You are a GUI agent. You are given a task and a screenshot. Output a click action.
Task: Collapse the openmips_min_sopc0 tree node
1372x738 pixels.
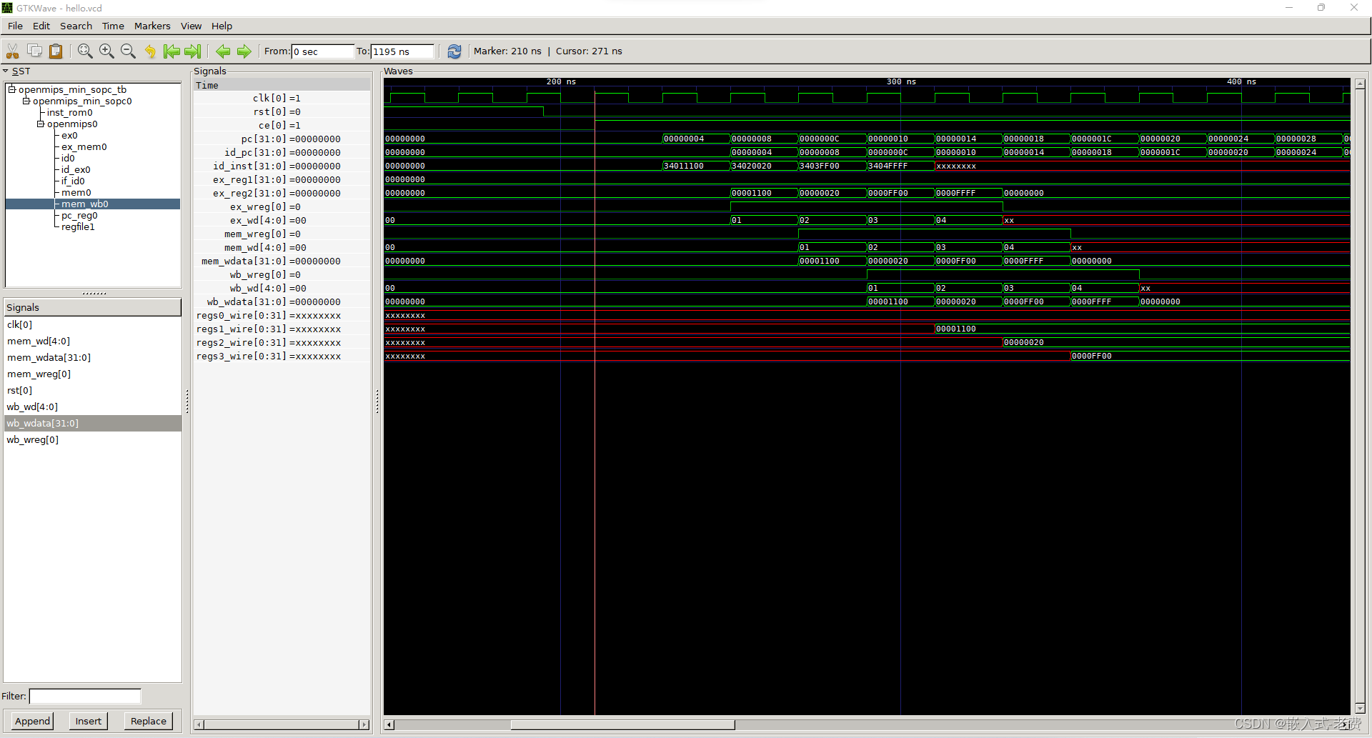coord(26,101)
